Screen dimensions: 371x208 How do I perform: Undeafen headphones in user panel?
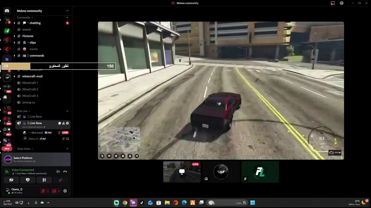click(54, 191)
